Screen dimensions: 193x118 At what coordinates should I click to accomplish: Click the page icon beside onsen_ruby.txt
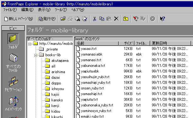(78, 88)
